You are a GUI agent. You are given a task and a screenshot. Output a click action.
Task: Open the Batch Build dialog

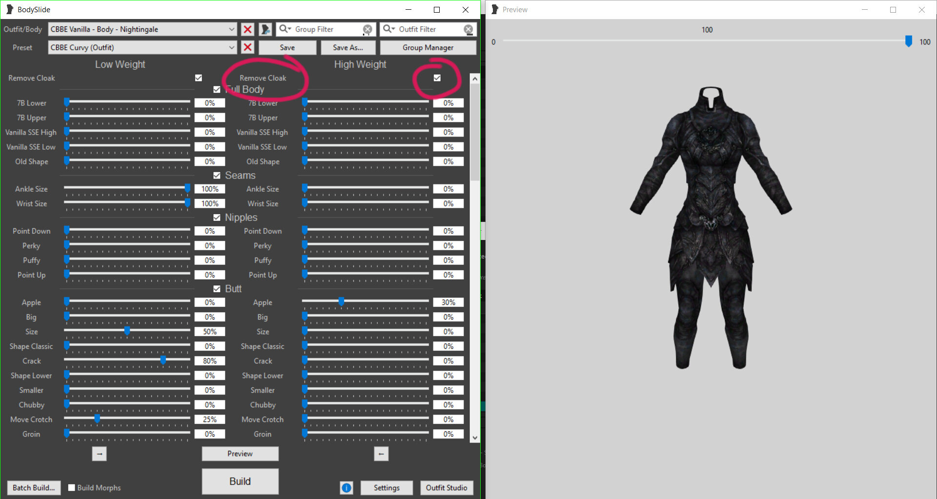click(x=34, y=488)
